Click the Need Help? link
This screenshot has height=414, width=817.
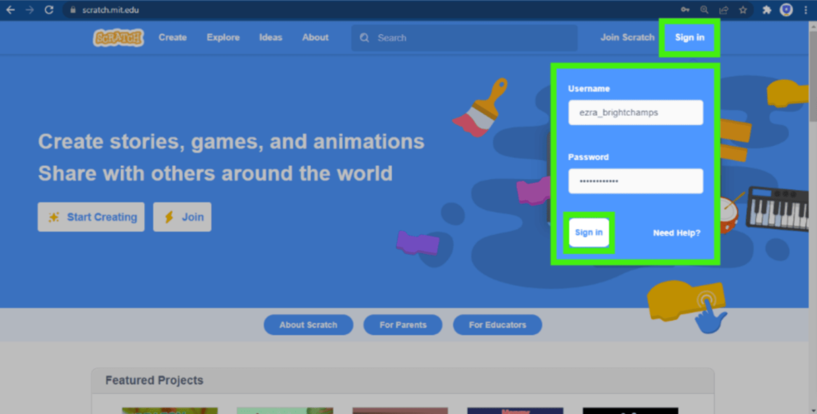(676, 232)
